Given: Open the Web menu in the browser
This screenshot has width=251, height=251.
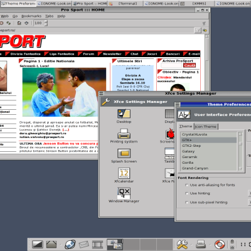Looking at the screenshot, I should click(x=4, y=16).
